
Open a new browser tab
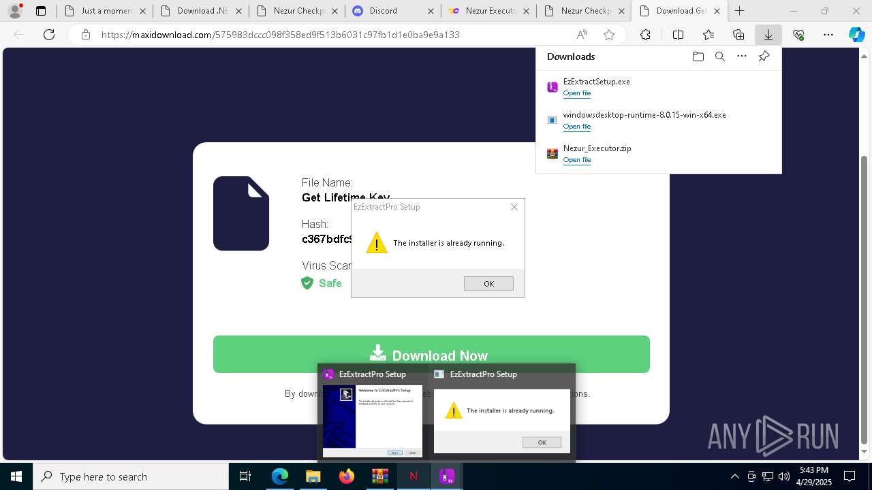point(740,11)
